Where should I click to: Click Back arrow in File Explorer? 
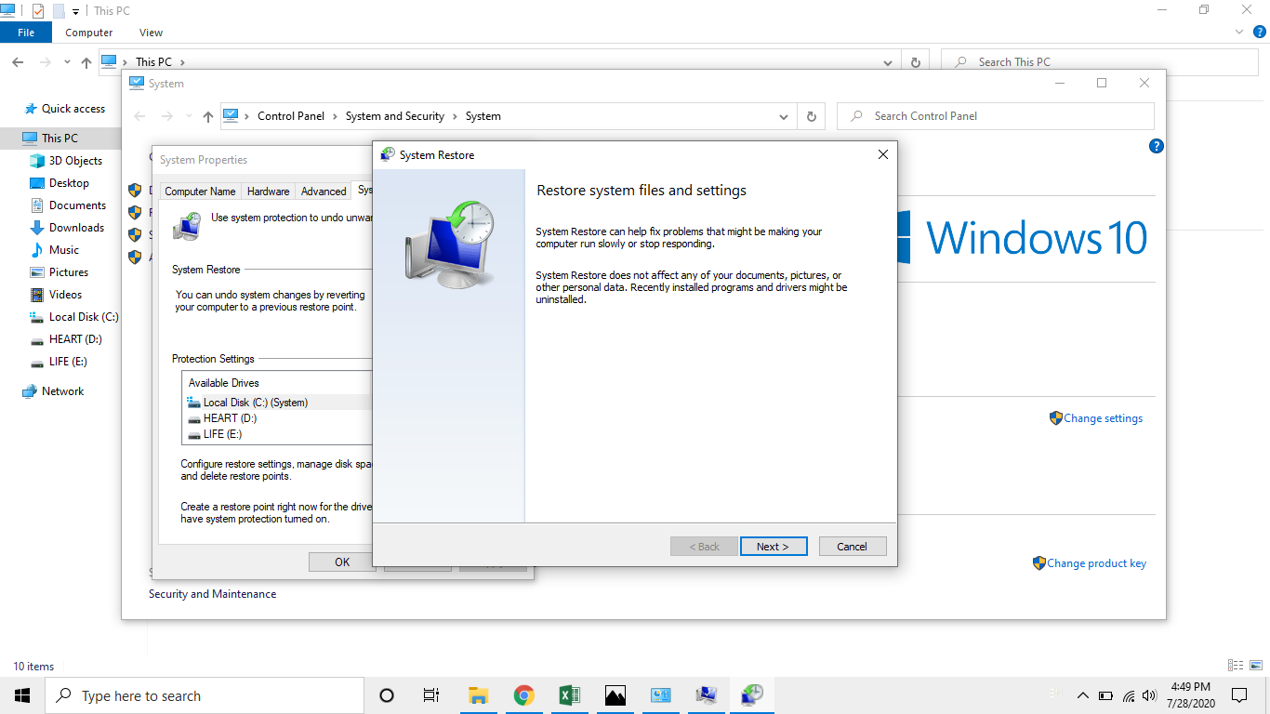18,62
